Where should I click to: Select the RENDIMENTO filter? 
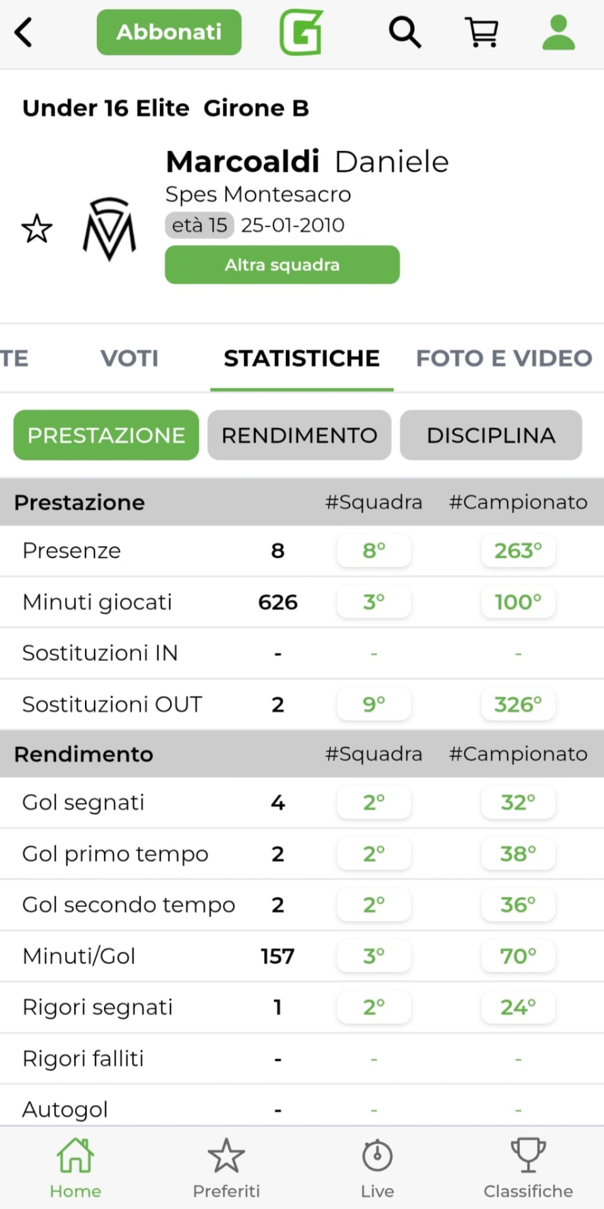pos(299,435)
